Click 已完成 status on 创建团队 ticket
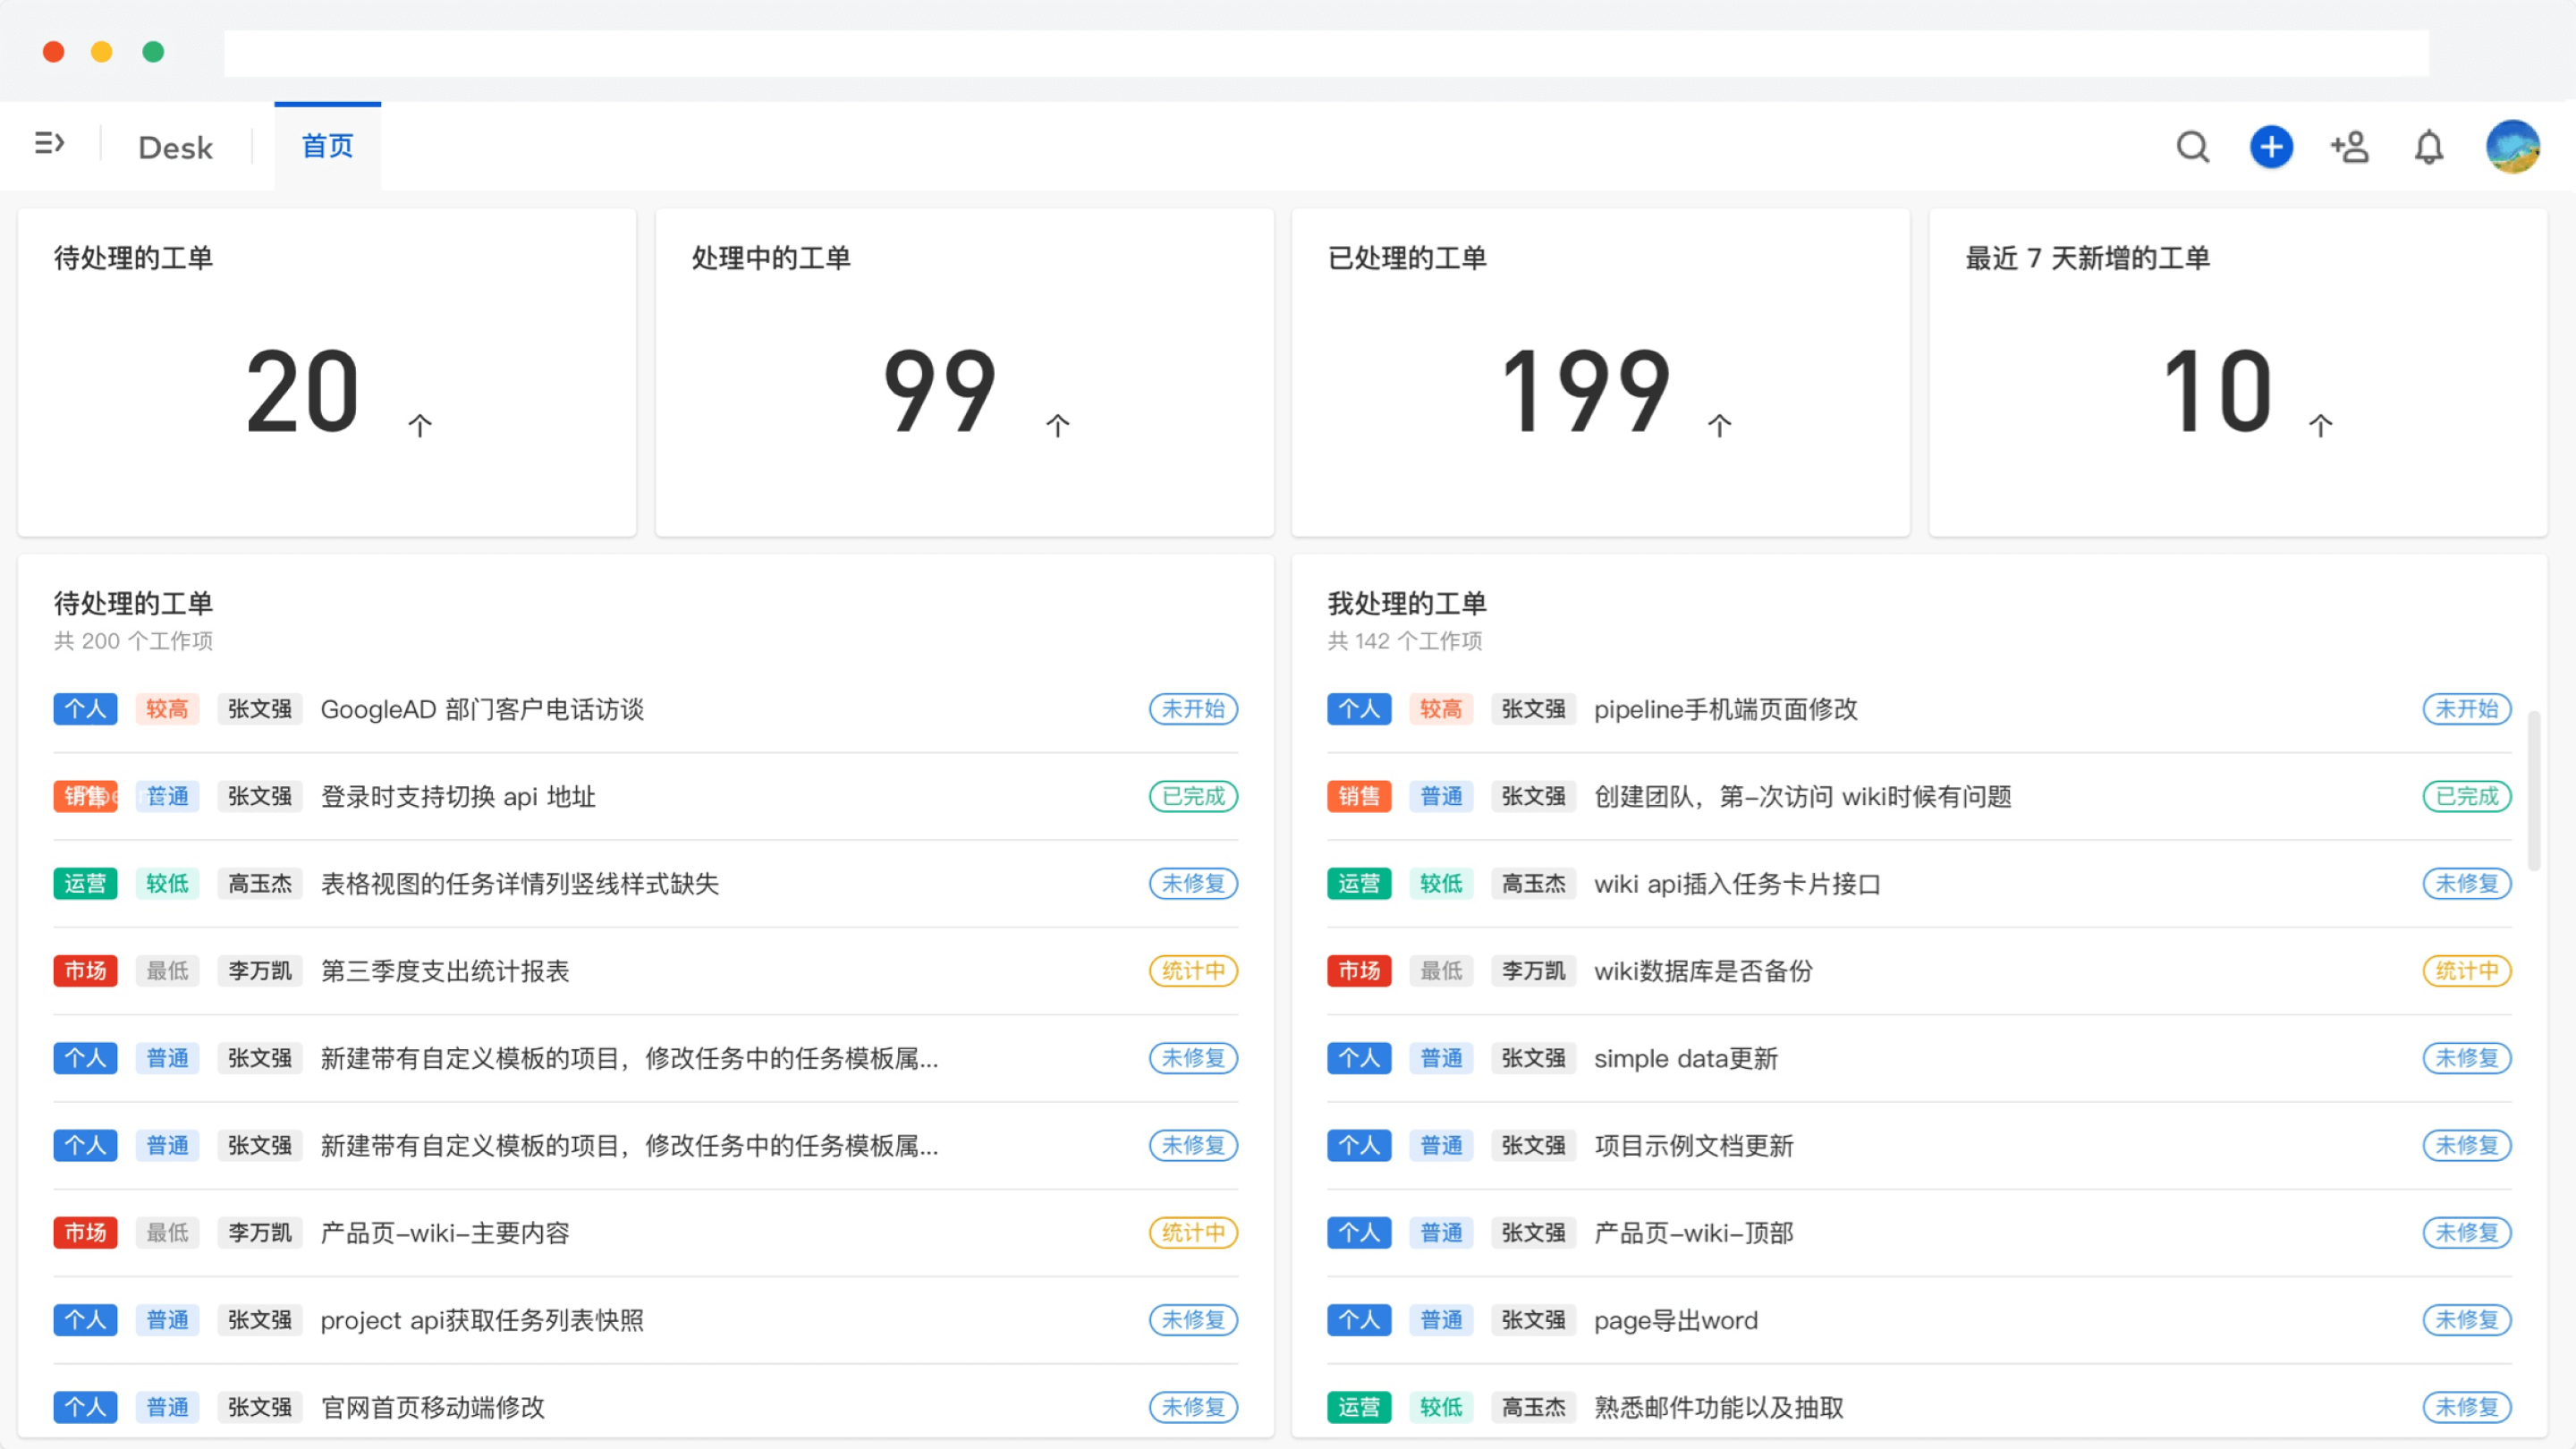Viewport: 2576px width, 1449px height. 2466,796
